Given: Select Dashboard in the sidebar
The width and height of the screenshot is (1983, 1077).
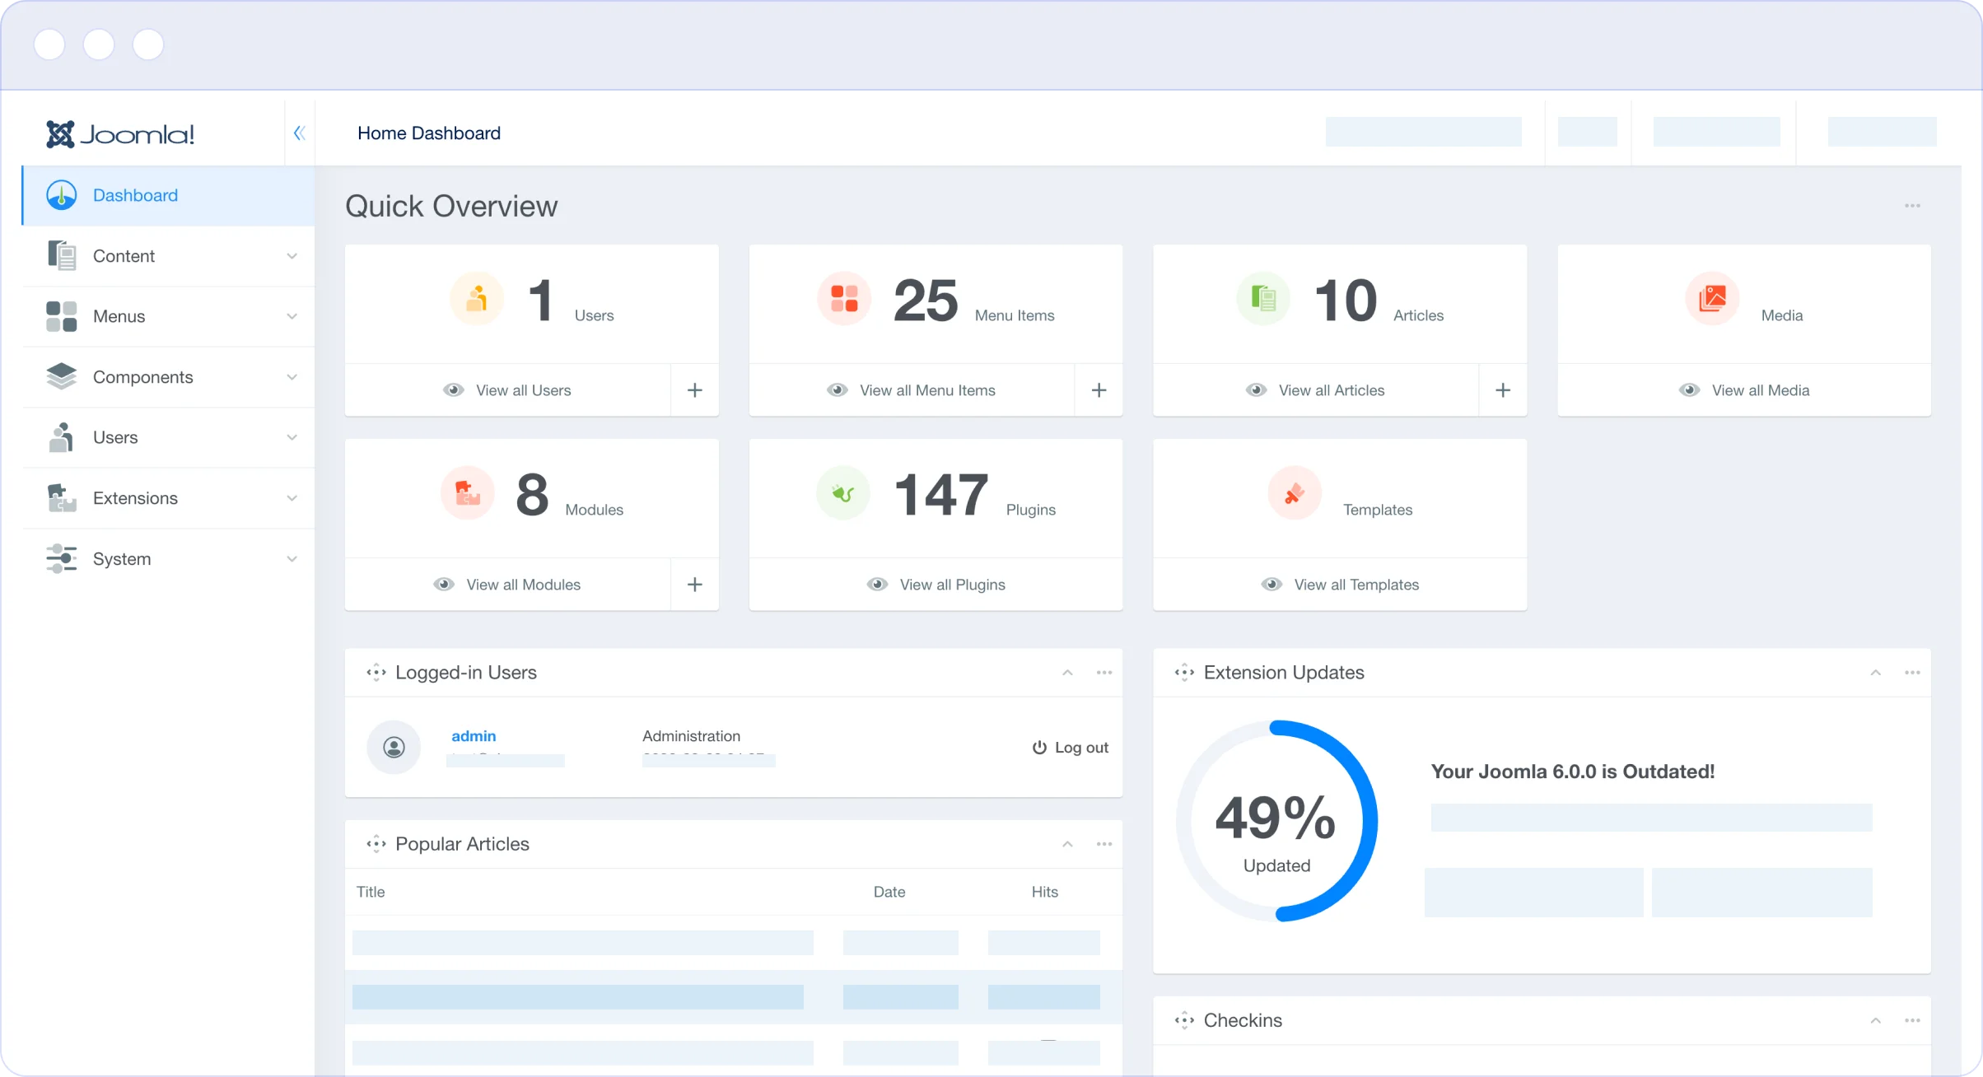Looking at the screenshot, I should tap(135, 195).
